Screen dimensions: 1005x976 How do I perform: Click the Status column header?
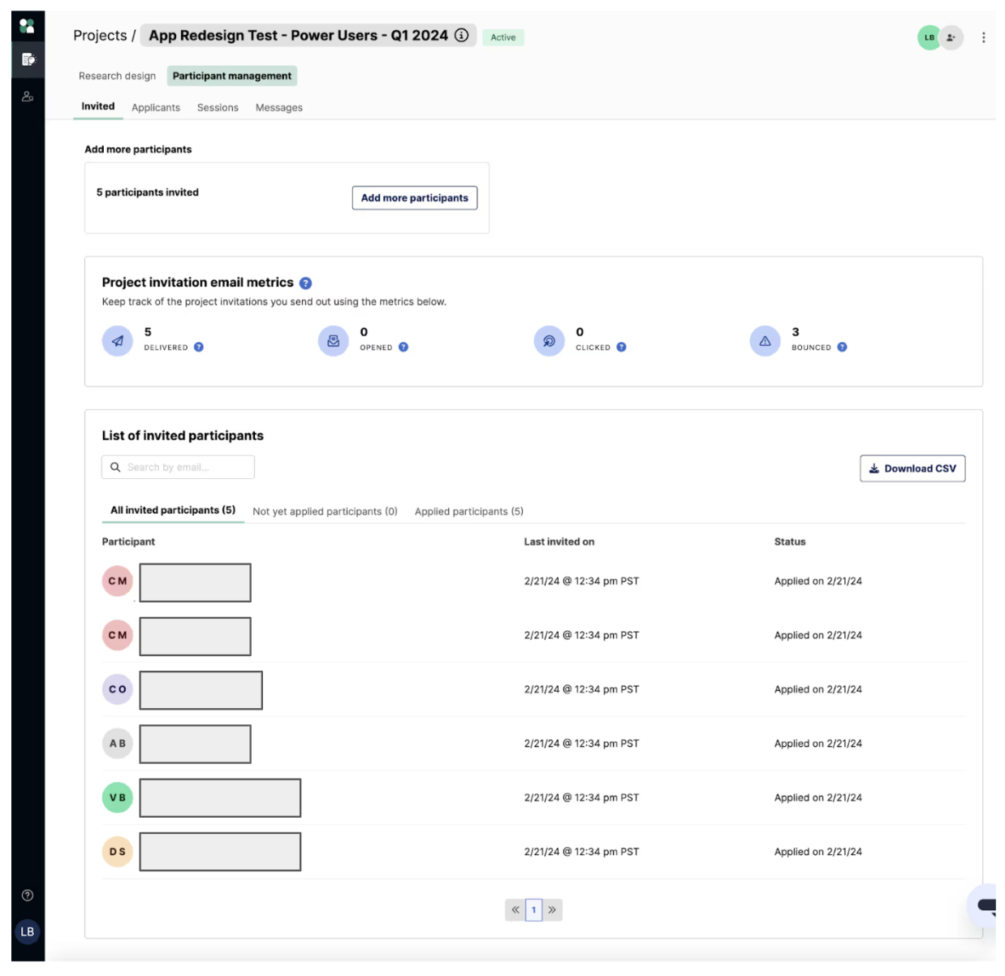[x=790, y=542]
